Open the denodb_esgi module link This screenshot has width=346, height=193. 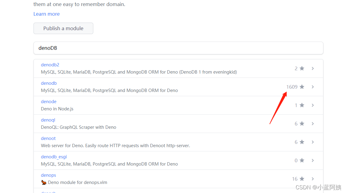coord(54,157)
